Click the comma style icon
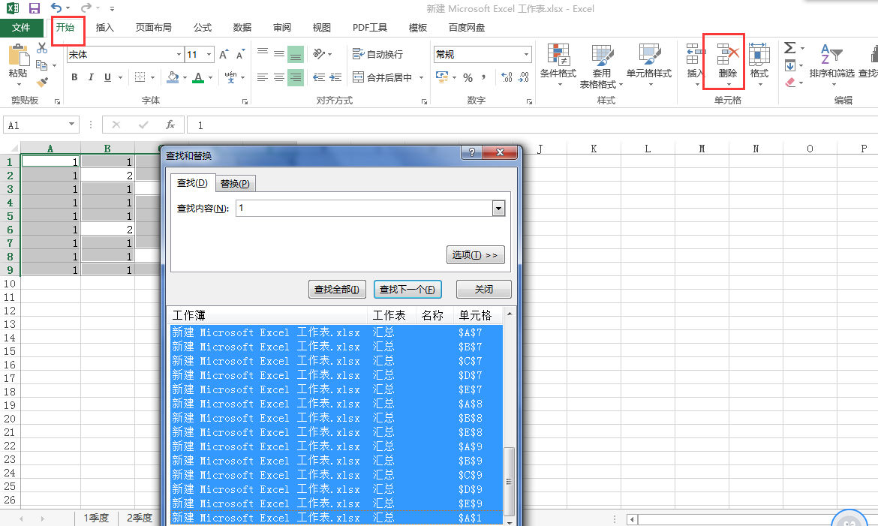This screenshot has height=526, width=878. click(x=484, y=77)
